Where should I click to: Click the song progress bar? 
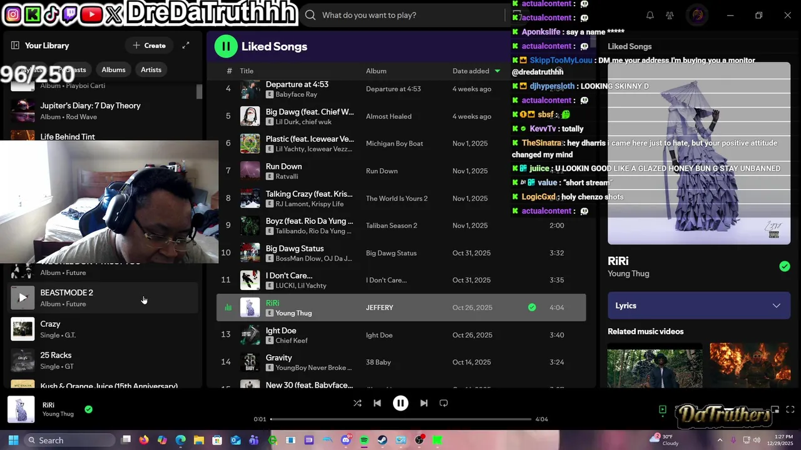[400, 419]
